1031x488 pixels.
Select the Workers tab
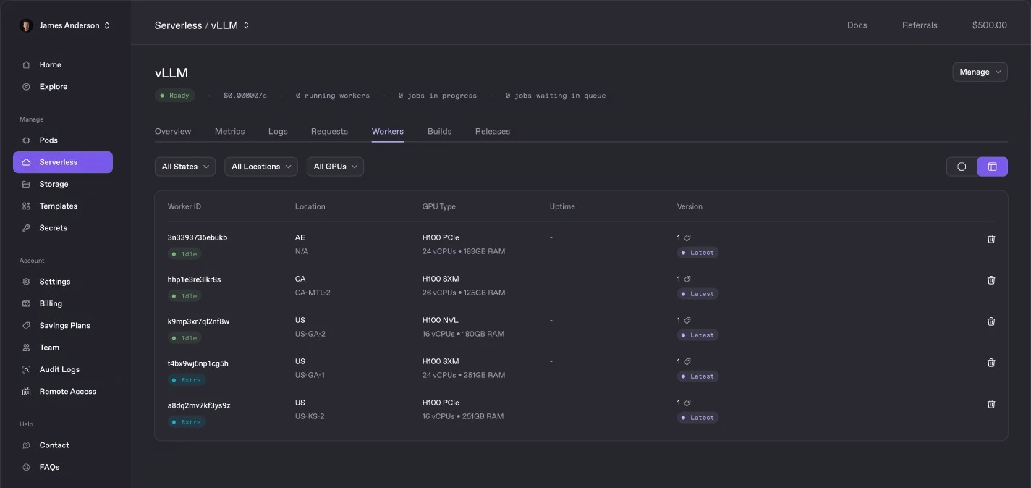[x=388, y=131]
